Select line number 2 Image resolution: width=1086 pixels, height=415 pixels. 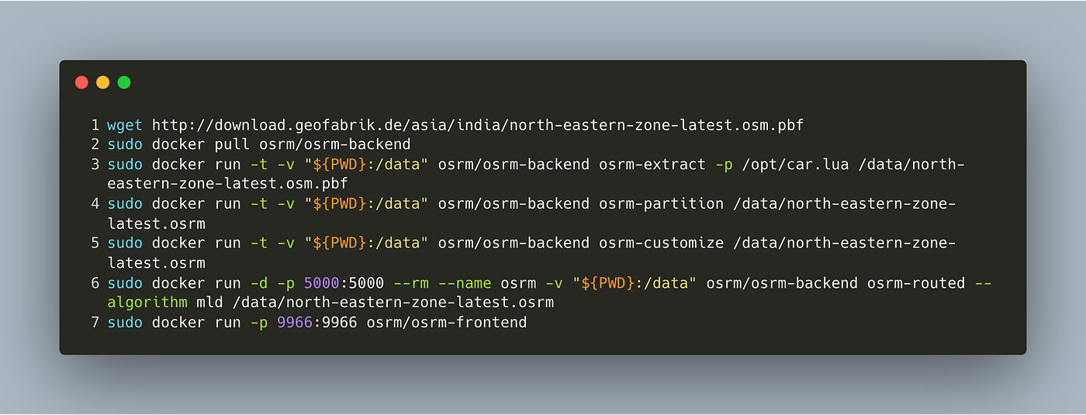pos(95,144)
